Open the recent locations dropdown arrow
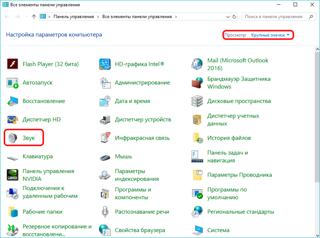Viewport: 320px width, 238px height. pos(26,17)
